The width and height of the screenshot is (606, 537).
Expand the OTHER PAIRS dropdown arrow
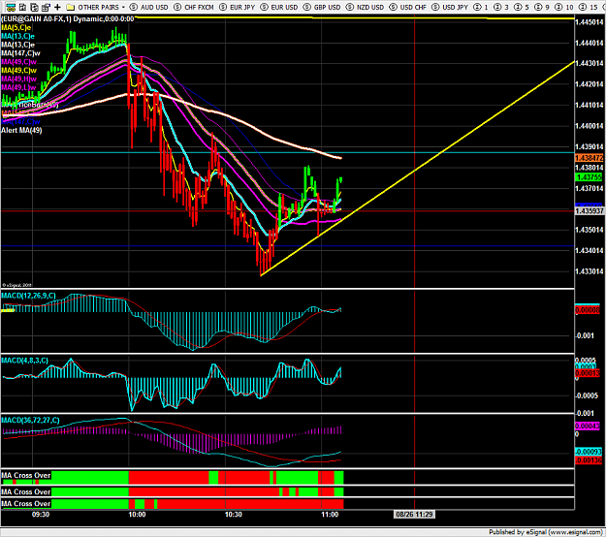pos(123,8)
